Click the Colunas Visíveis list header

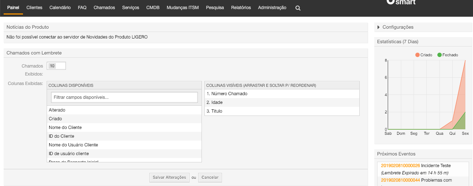click(282, 85)
